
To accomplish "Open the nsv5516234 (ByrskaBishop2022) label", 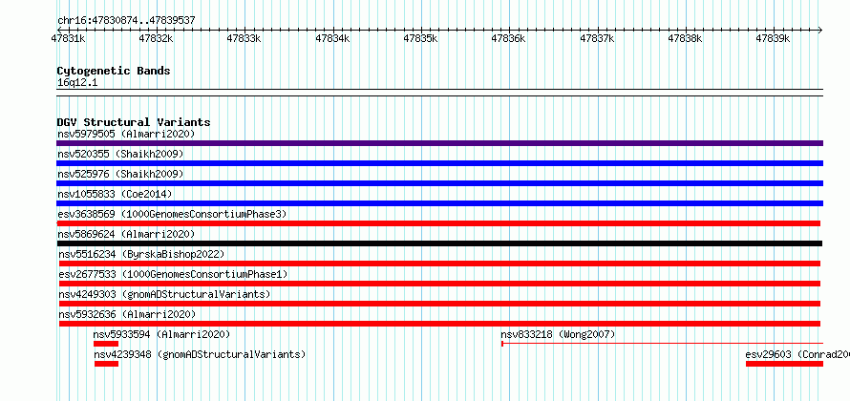I will pyautogui.click(x=141, y=254).
